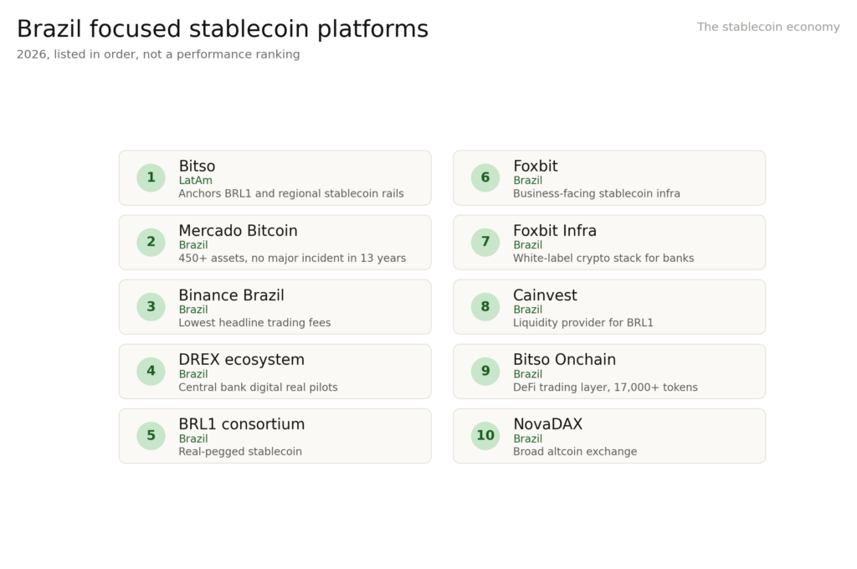The image size is (857, 569).
Task: Click 'DeFi trading layer, 17,000+ tokens'
Action: [x=606, y=387]
